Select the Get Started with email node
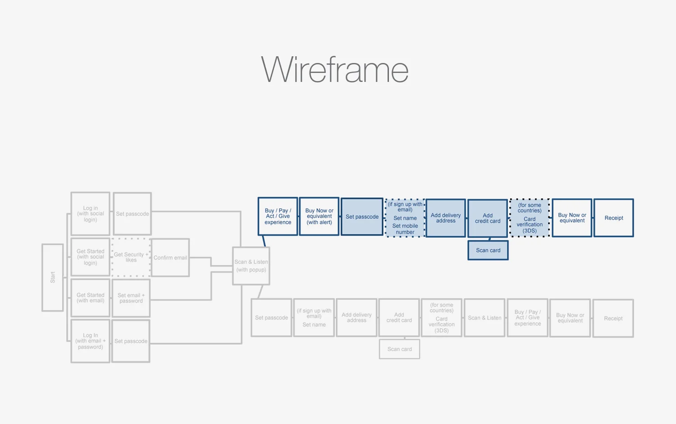This screenshot has width=676, height=424. pyautogui.click(x=90, y=298)
